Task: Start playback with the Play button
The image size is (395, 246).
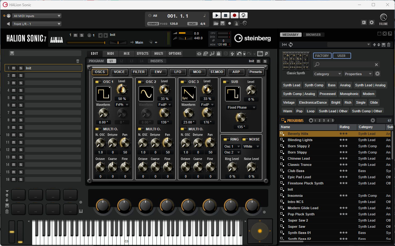Action: (x=217, y=15)
